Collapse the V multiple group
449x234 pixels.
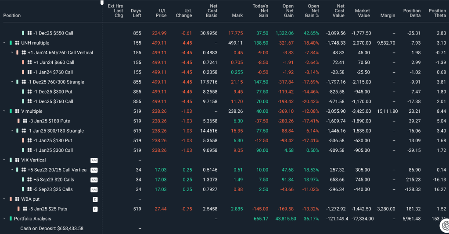click(4, 111)
